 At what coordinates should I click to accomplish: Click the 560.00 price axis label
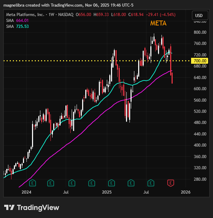pos(200,100)
